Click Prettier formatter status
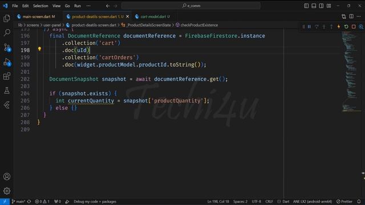The height and width of the screenshot is (205, 365). pos(344,202)
